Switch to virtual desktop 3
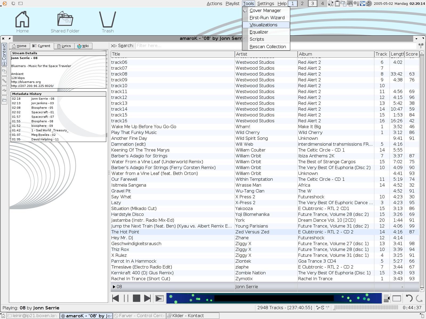The width and height of the screenshot is (426, 319). 313,3
